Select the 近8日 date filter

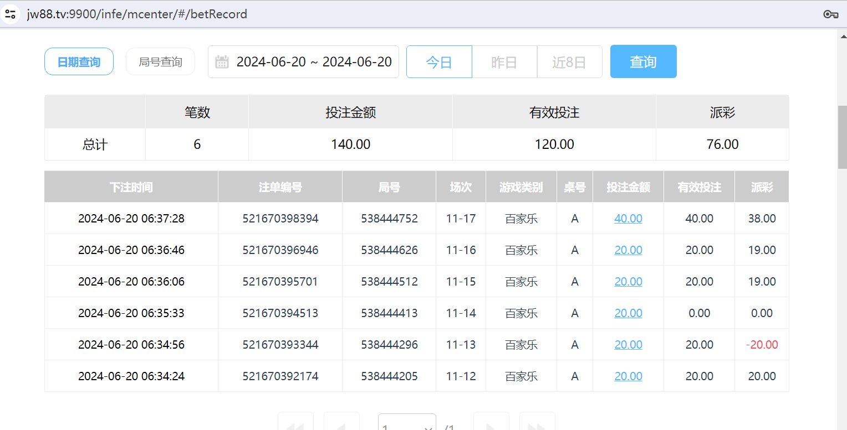569,62
